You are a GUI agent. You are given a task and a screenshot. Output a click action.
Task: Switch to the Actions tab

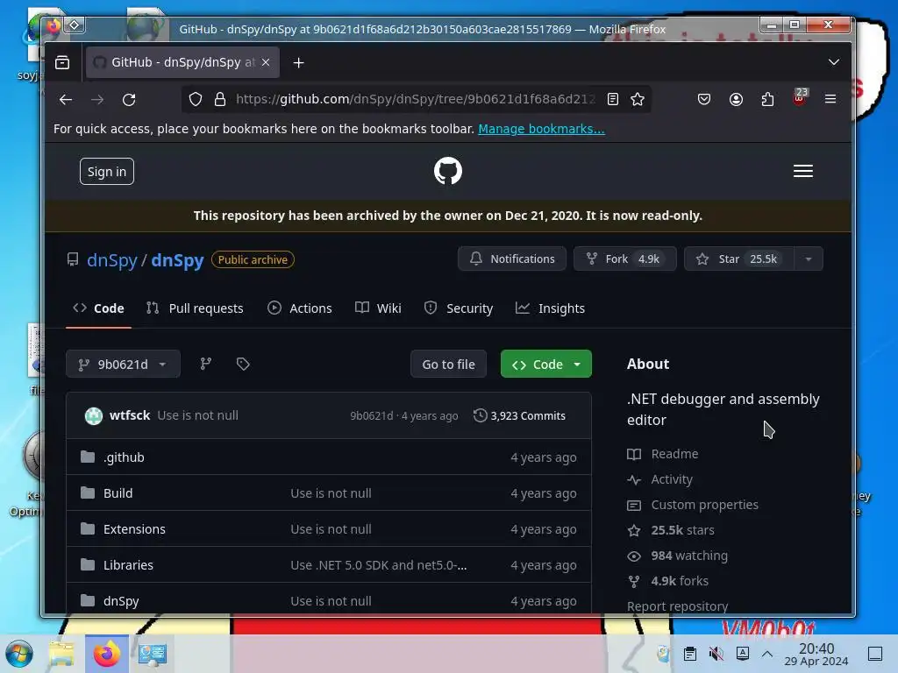[x=300, y=308]
